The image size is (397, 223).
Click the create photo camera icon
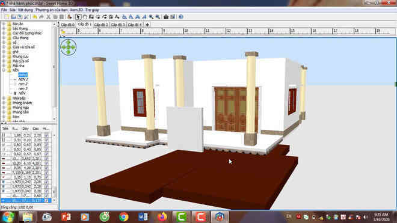pyautogui.click(x=166, y=17)
